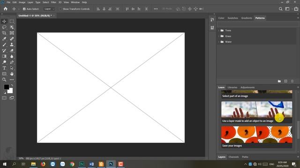The width and height of the screenshot is (300, 168).
Task: Select the Move tool
Action: [4, 21]
